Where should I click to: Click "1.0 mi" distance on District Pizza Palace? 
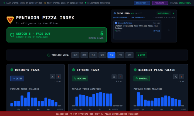click(181, 81)
